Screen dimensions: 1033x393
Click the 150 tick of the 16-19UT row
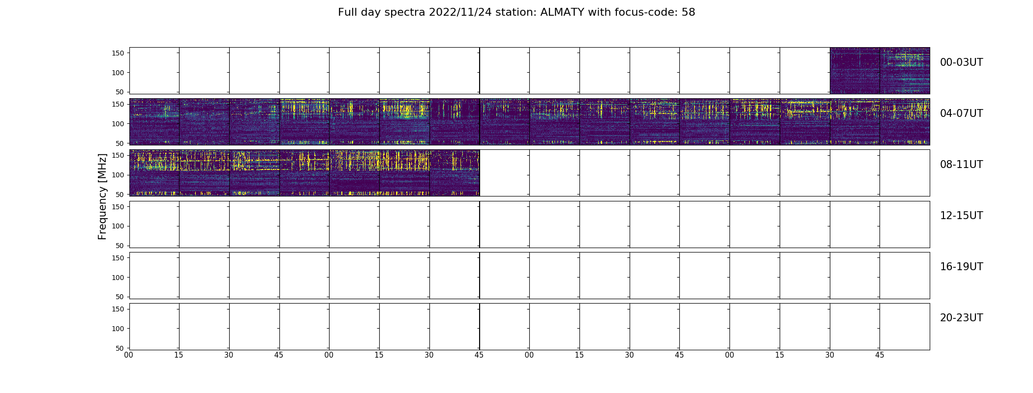(118, 258)
